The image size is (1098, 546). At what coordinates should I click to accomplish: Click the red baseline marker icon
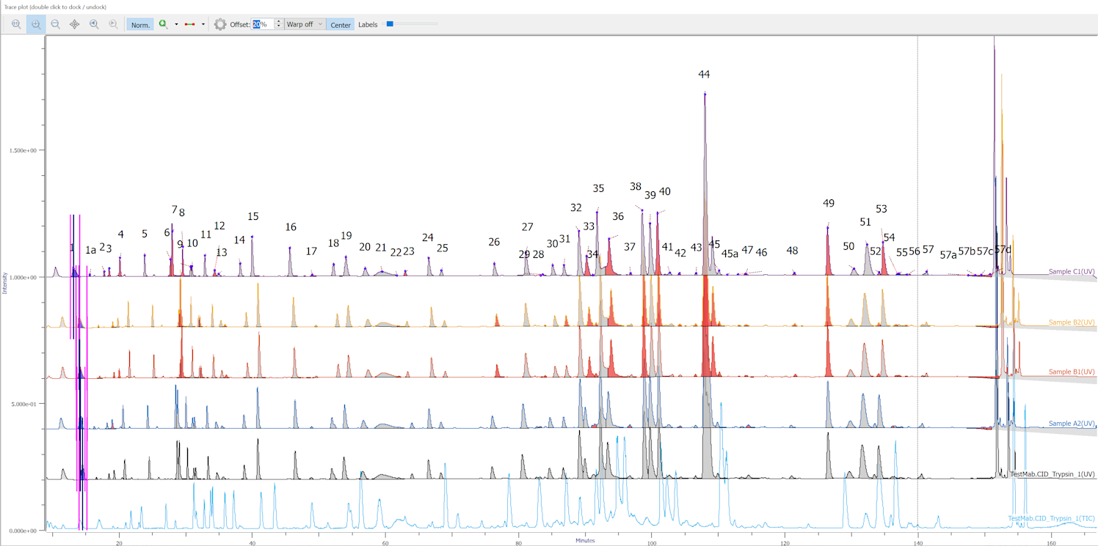coord(190,24)
